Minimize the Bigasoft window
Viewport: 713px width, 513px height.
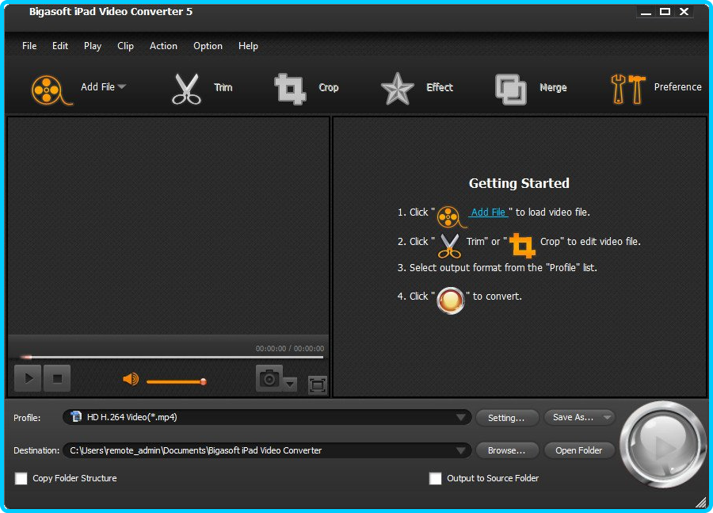click(x=646, y=12)
